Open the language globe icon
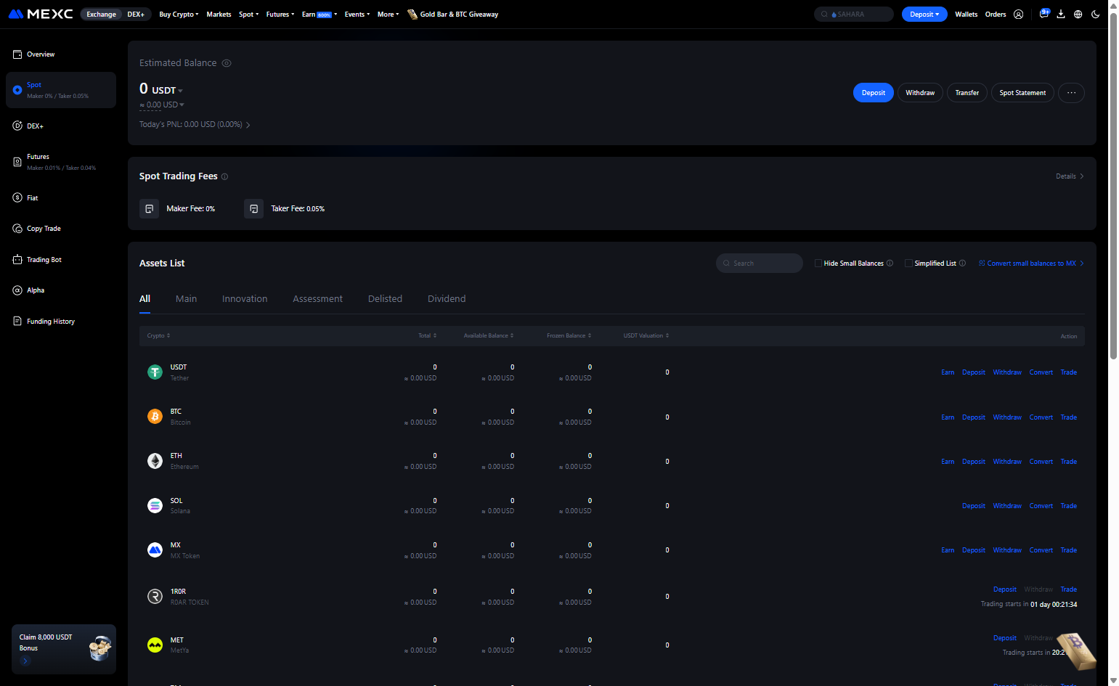 1078,15
